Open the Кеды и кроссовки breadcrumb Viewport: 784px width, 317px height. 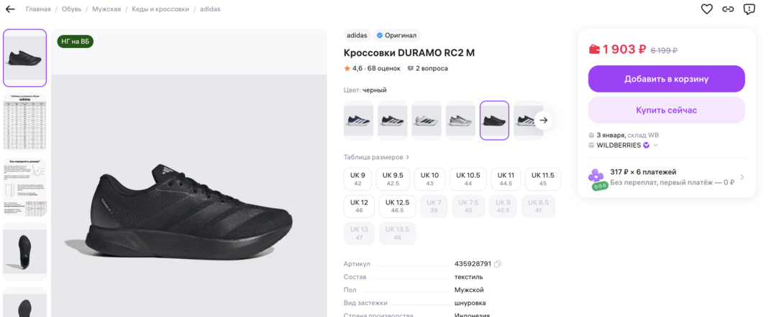[x=160, y=9]
